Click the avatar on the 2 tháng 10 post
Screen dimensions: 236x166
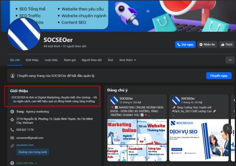(x=176, y=100)
